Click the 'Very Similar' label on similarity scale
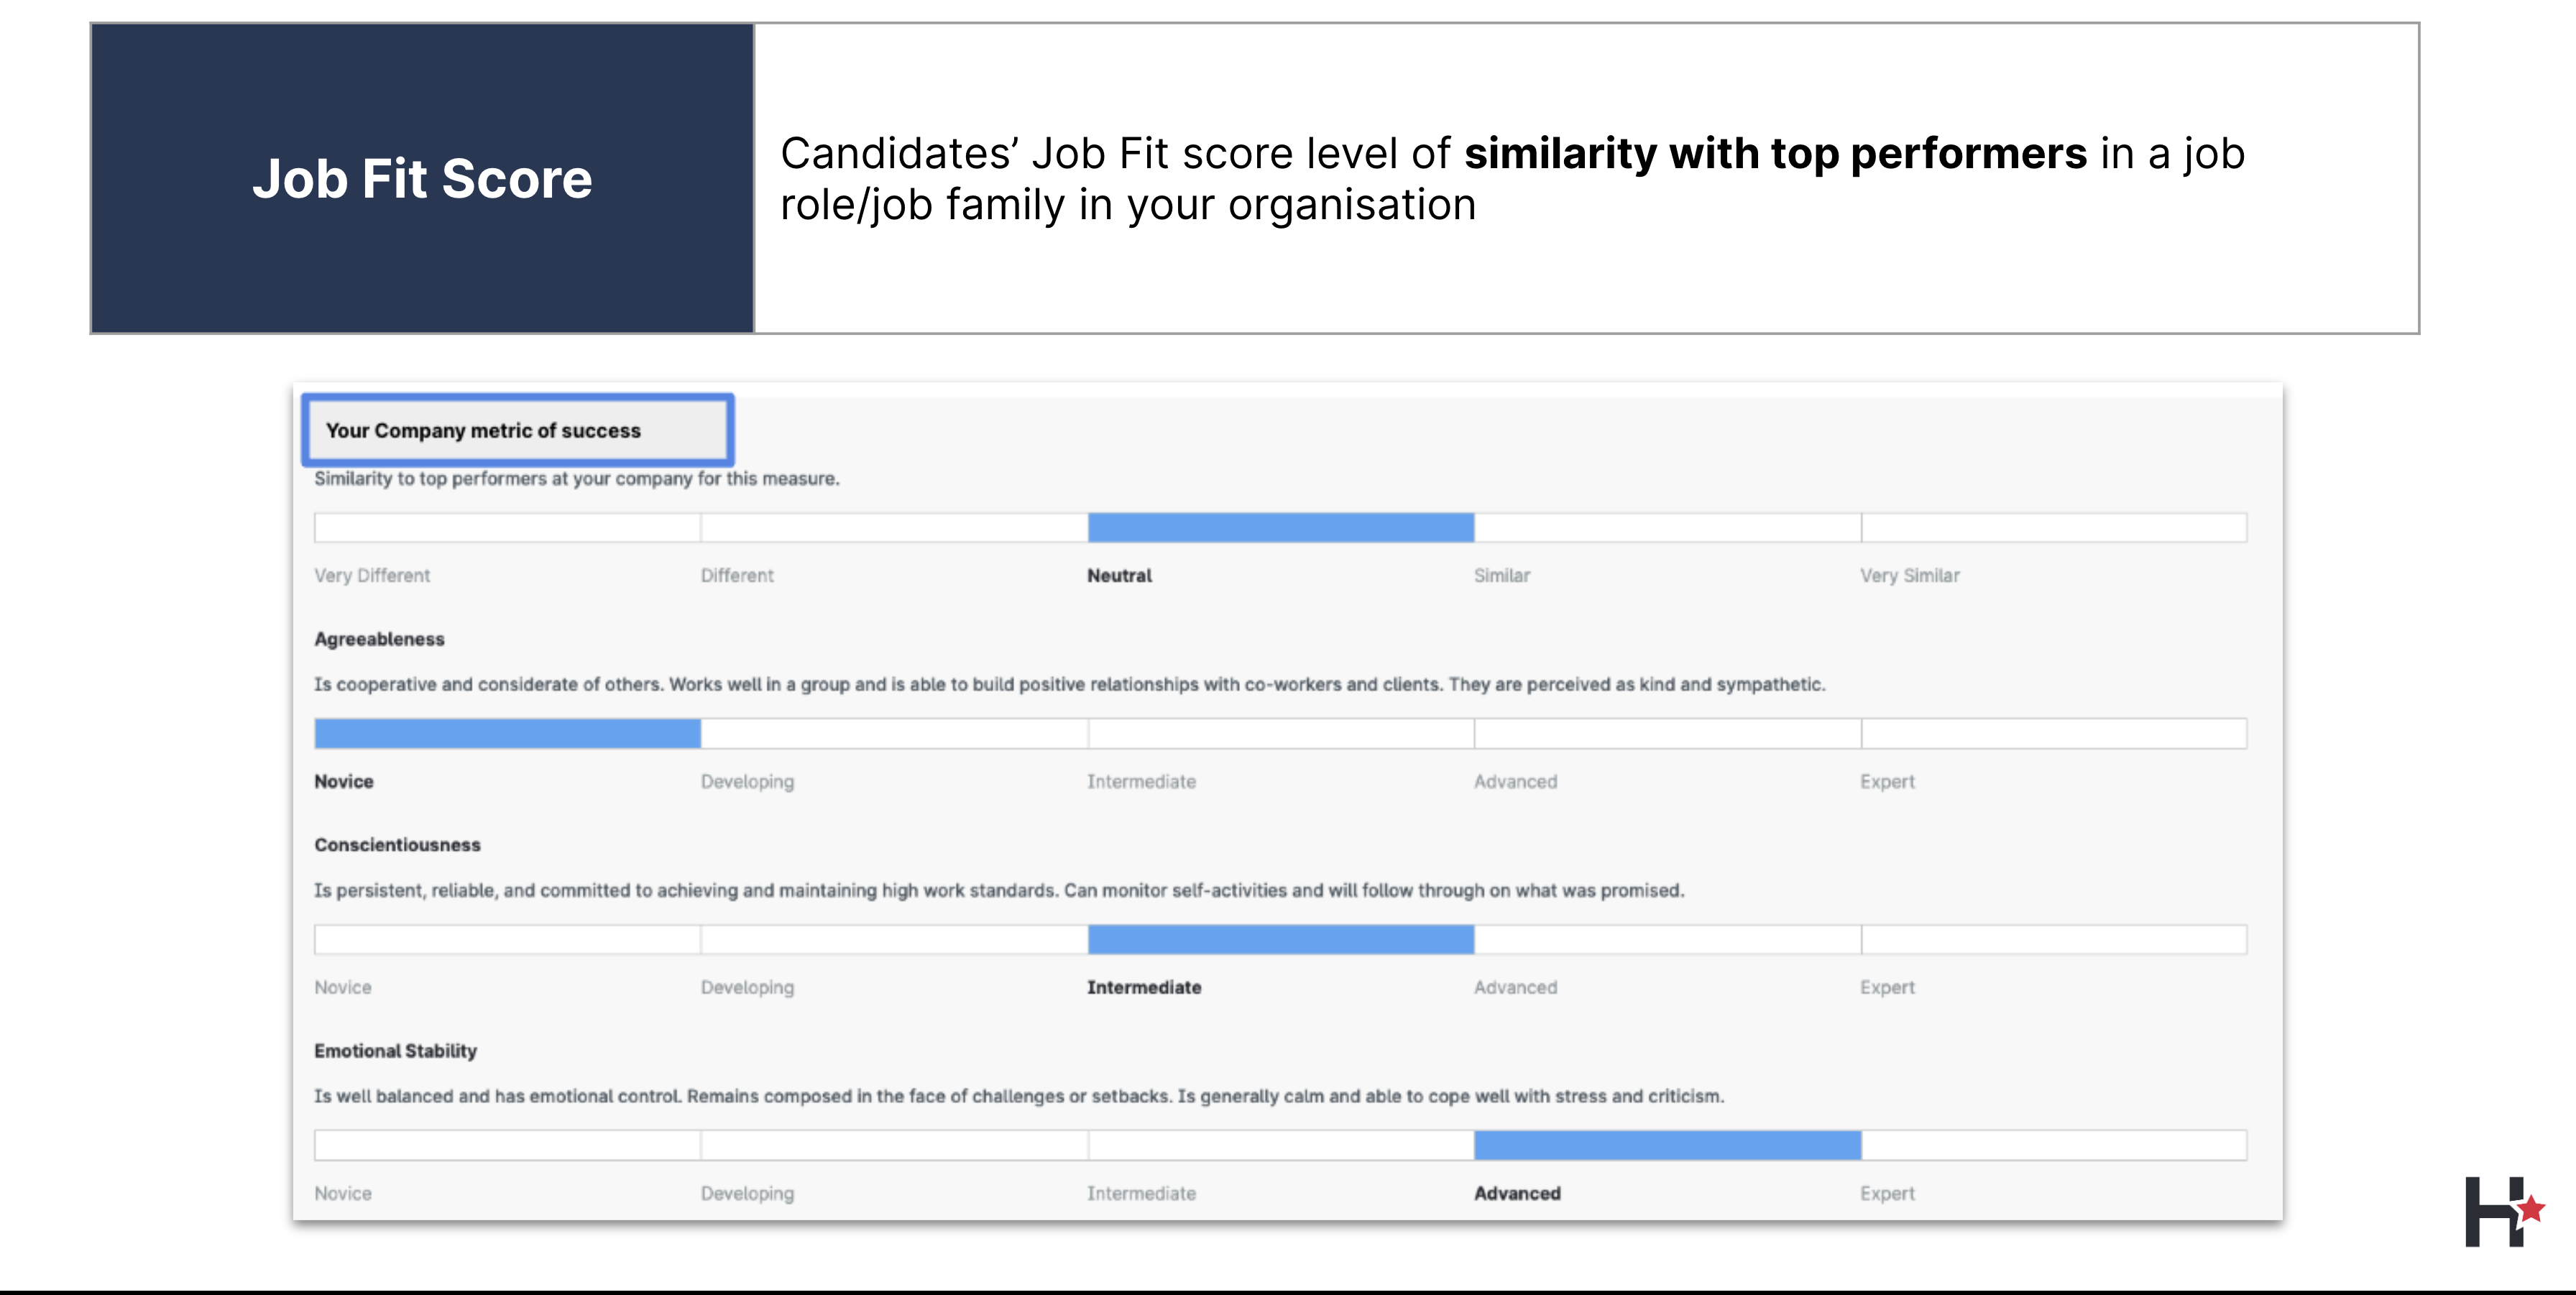 [1909, 576]
